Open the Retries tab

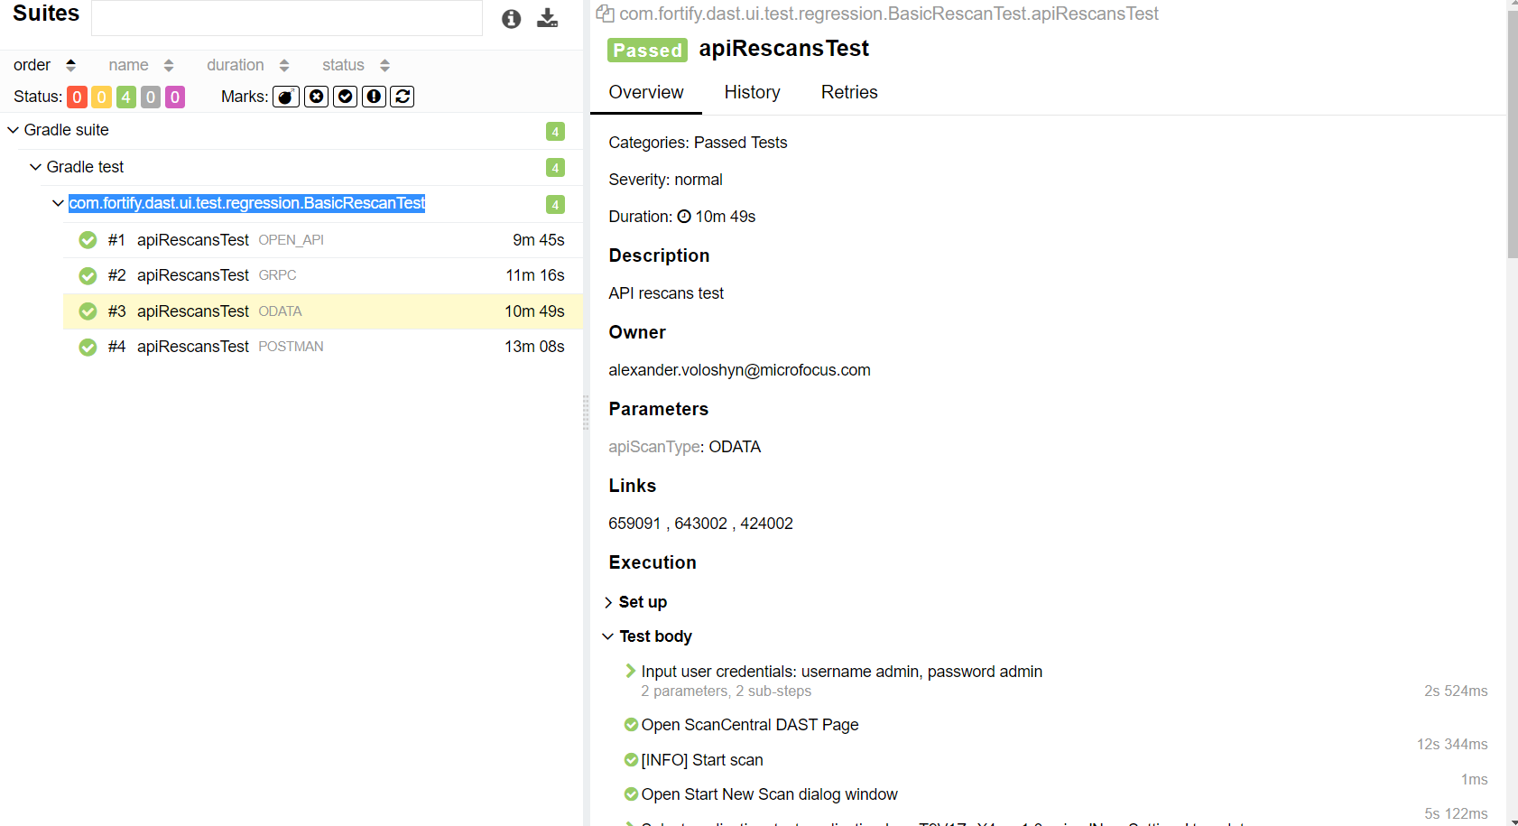(849, 92)
